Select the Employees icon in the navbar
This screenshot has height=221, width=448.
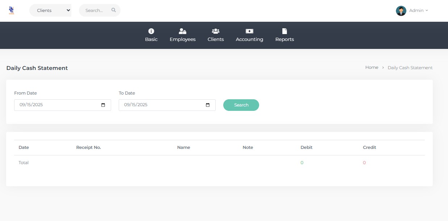[x=182, y=31]
